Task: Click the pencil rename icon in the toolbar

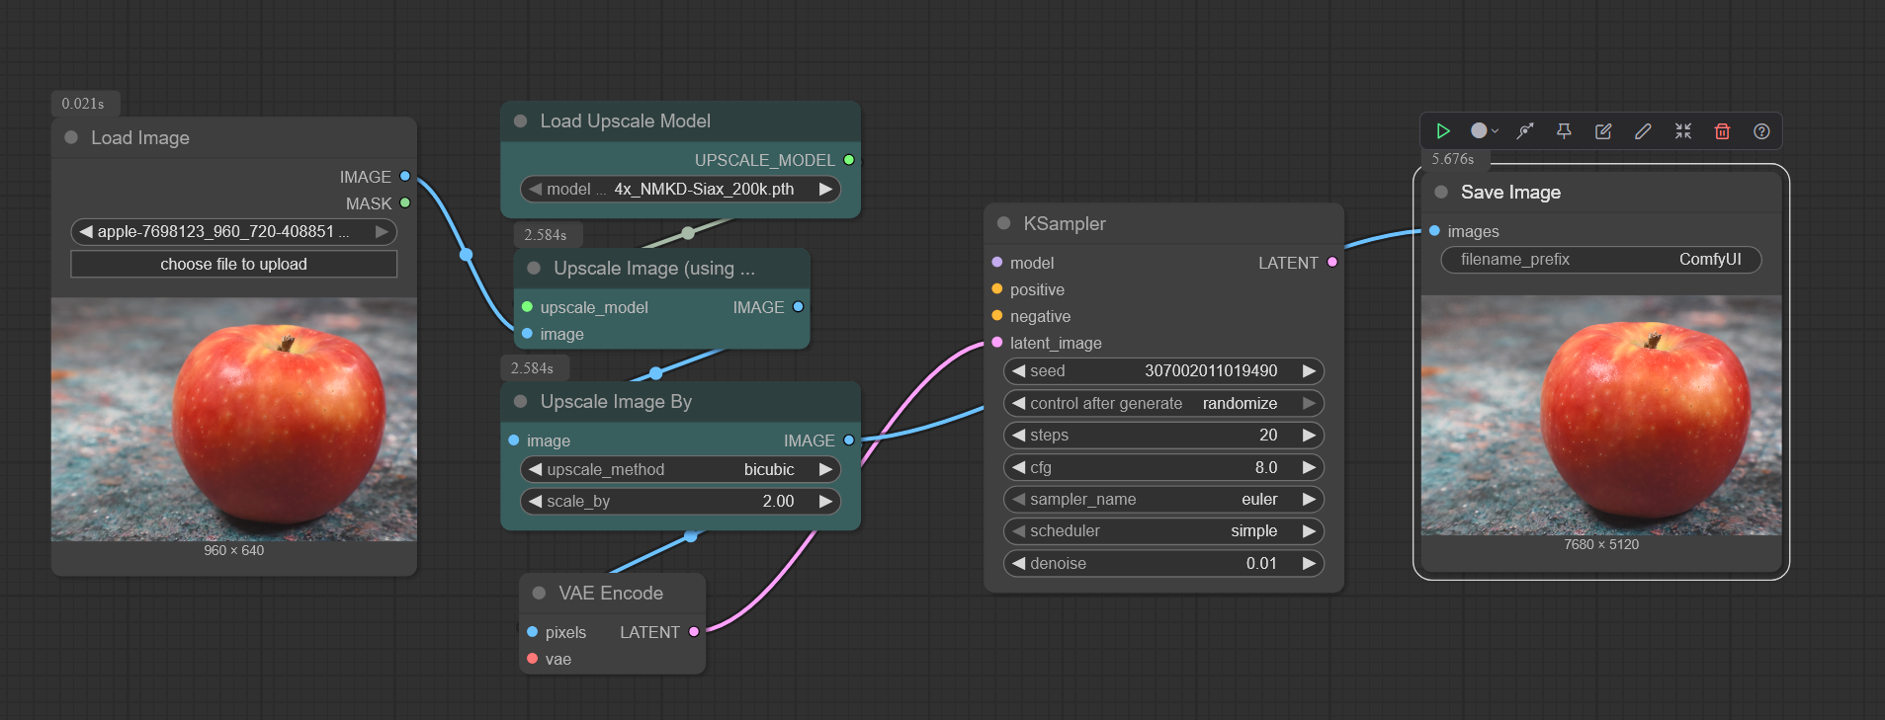Action: (x=1643, y=131)
